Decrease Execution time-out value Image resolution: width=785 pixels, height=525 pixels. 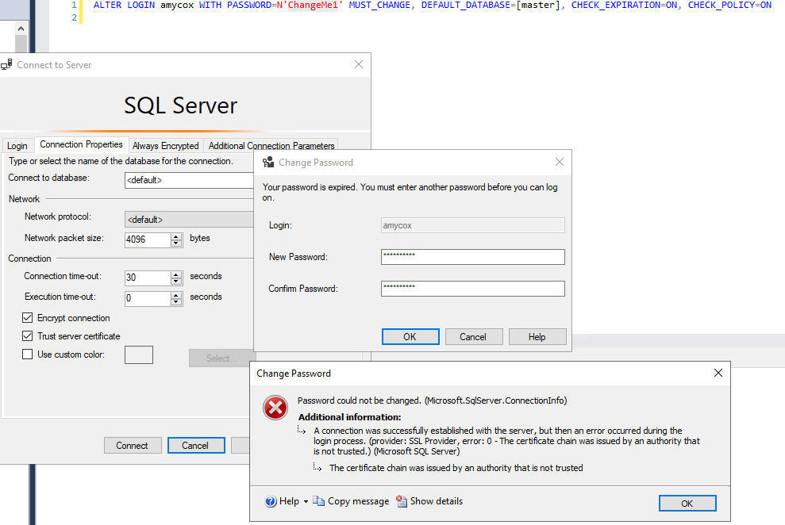click(175, 302)
